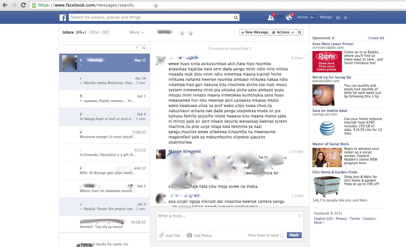Click the search magnifier beside the Actions button
Image resolution: width=406 pixels, height=247 pixels.
tap(300, 32)
